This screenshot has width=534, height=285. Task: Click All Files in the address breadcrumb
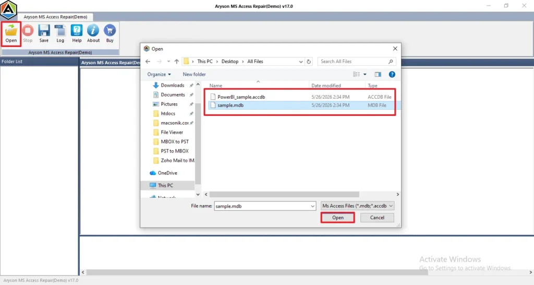point(255,62)
